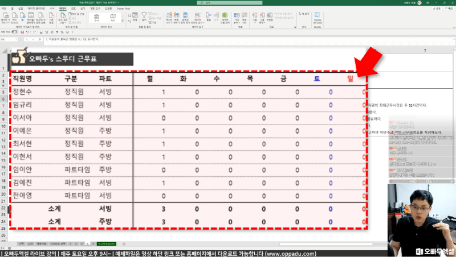Open Customize Quick Access Toolbar dropdown
Image resolution: width=456 pixels, height=257 pixels.
(72, 32)
